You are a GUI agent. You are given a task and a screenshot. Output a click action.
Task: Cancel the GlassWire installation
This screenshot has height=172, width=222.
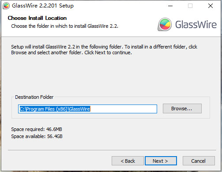(199, 161)
